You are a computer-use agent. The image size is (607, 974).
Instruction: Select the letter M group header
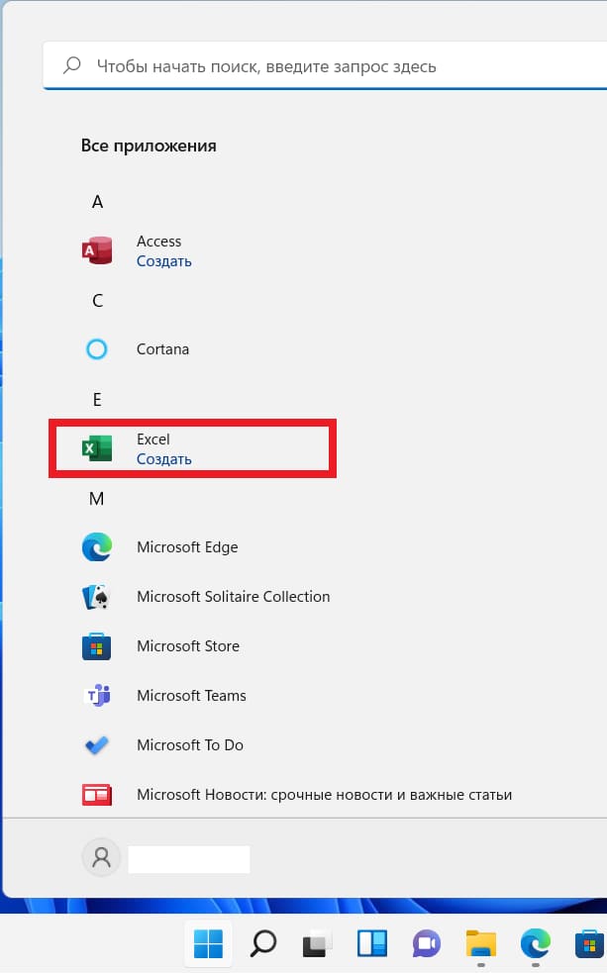point(96,499)
